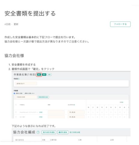This screenshot has height=145, width=139.
Task: Check the select-all box in 作業員名 header
Action: coord(16,105)
